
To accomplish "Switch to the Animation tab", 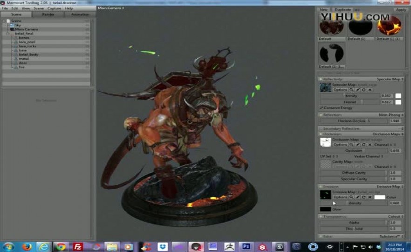I will coord(80,14).
